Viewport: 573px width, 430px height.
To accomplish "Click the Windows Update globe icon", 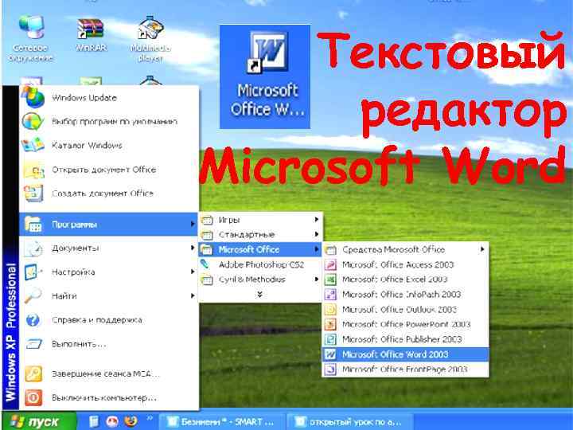I will [x=33, y=97].
